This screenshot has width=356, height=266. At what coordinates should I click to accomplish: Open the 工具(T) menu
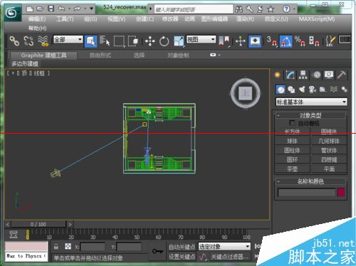(65, 19)
